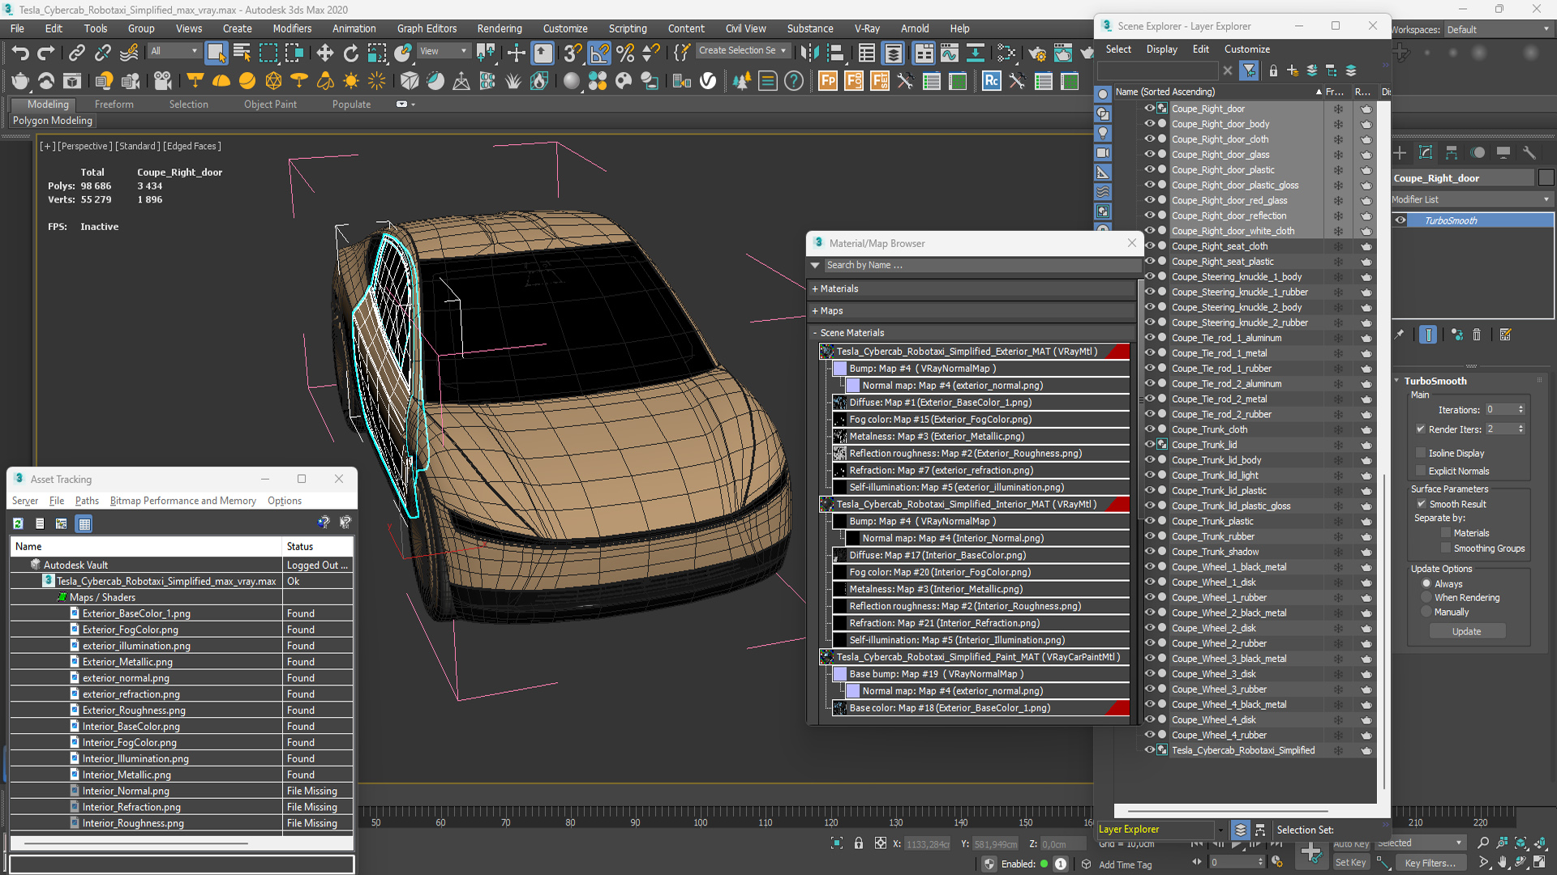This screenshot has width=1557, height=875.
Task: Switch to the Freeform ribbon tab
Action: 114,105
